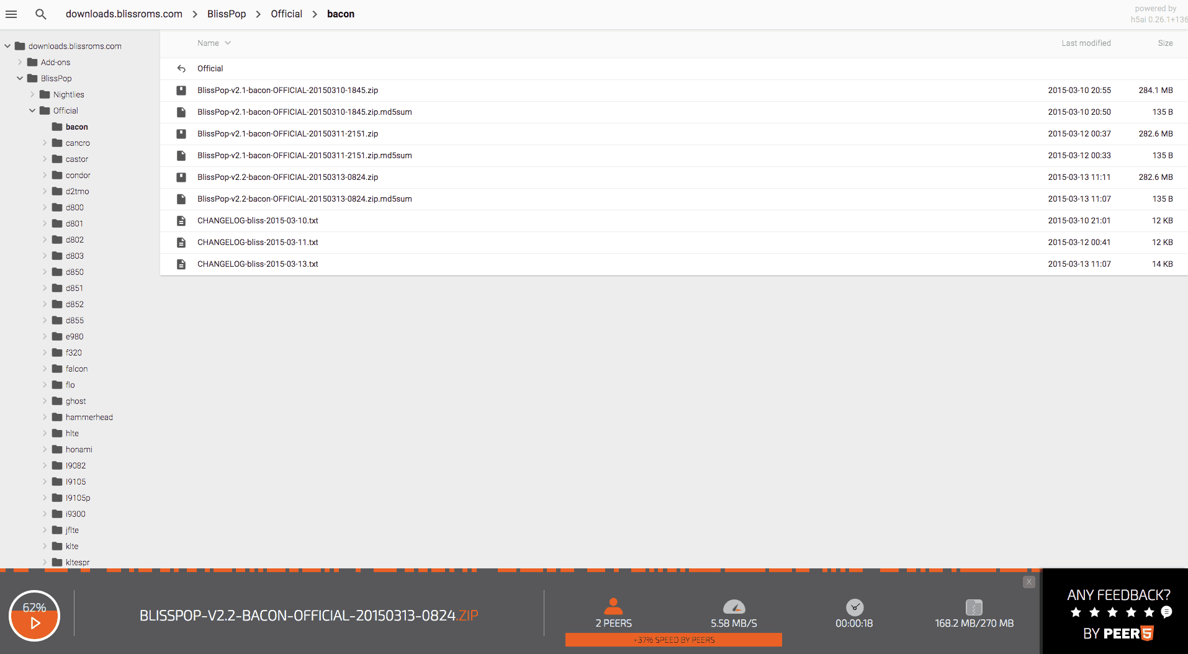Click file icon of 20150310-1845.zip.md5sum
Image resolution: width=1188 pixels, height=654 pixels.
[x=181, y=112]
